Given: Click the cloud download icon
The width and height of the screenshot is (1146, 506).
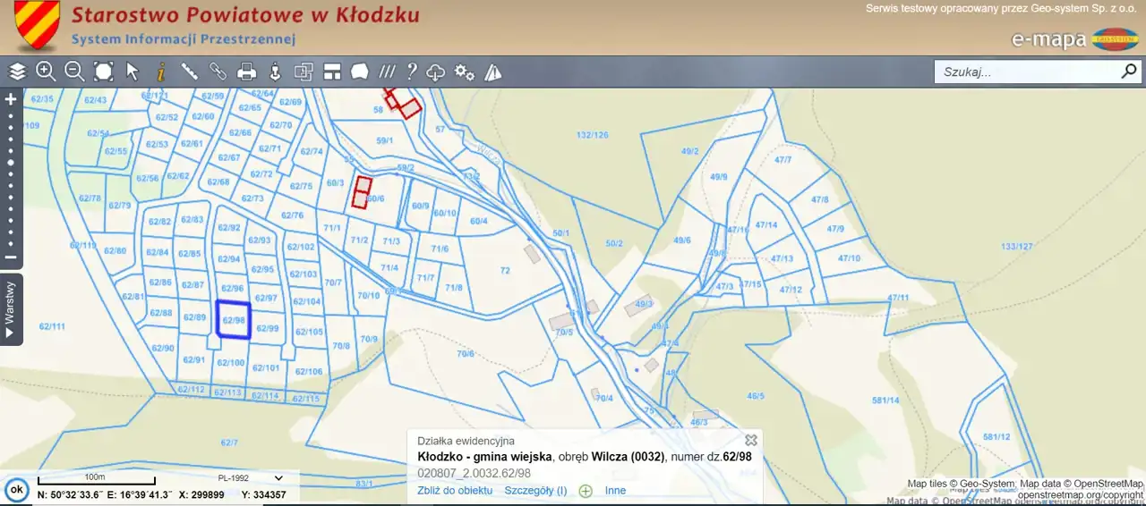Looking at the screenshot, I should point(436,72).
